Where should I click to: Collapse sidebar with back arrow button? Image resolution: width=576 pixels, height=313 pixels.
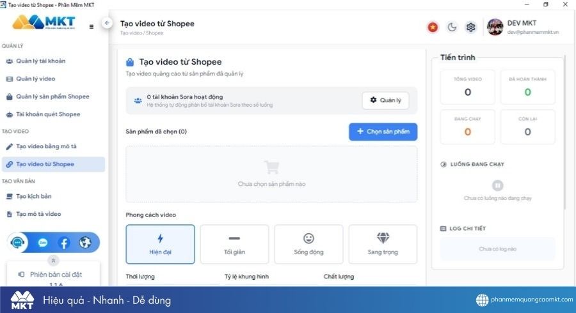[107, 23]
